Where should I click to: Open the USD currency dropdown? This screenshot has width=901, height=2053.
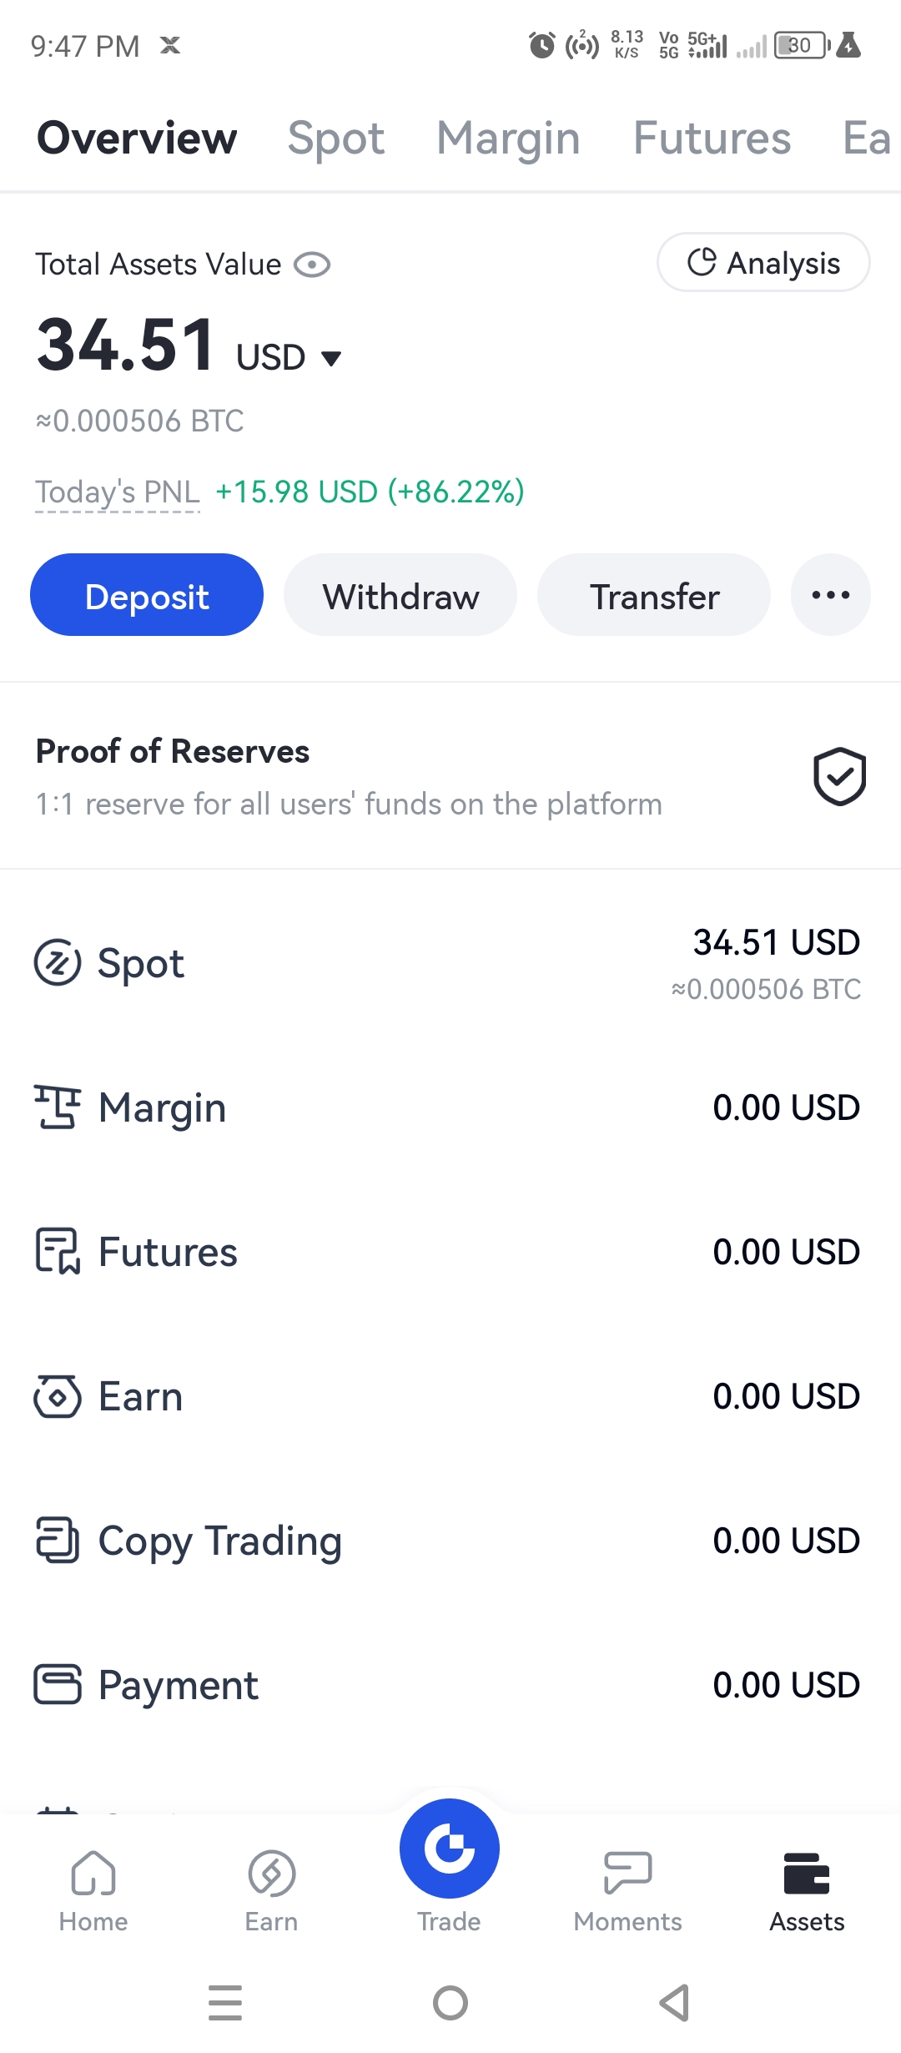pyautogui.click(x=289, y=357)
